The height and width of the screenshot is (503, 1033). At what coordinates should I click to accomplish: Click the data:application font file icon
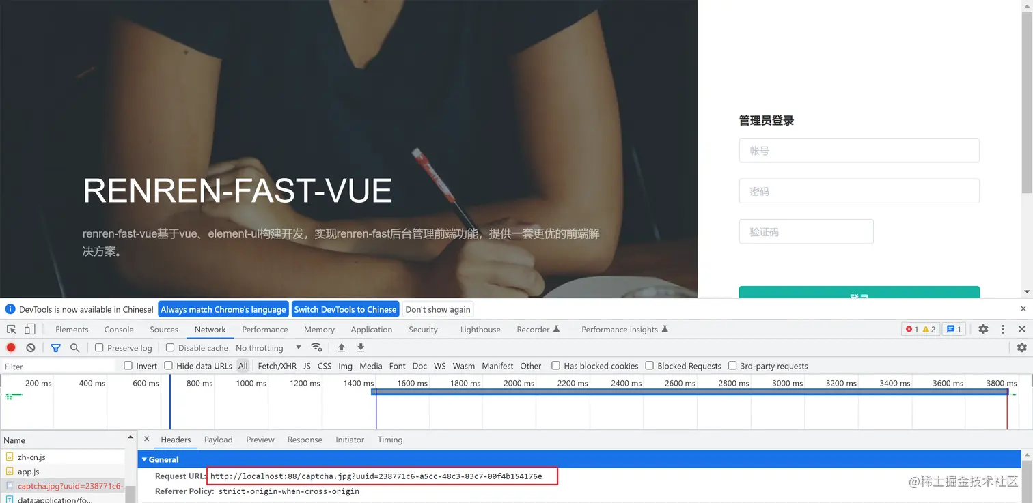pyautogui.click(x=10, y=500)
